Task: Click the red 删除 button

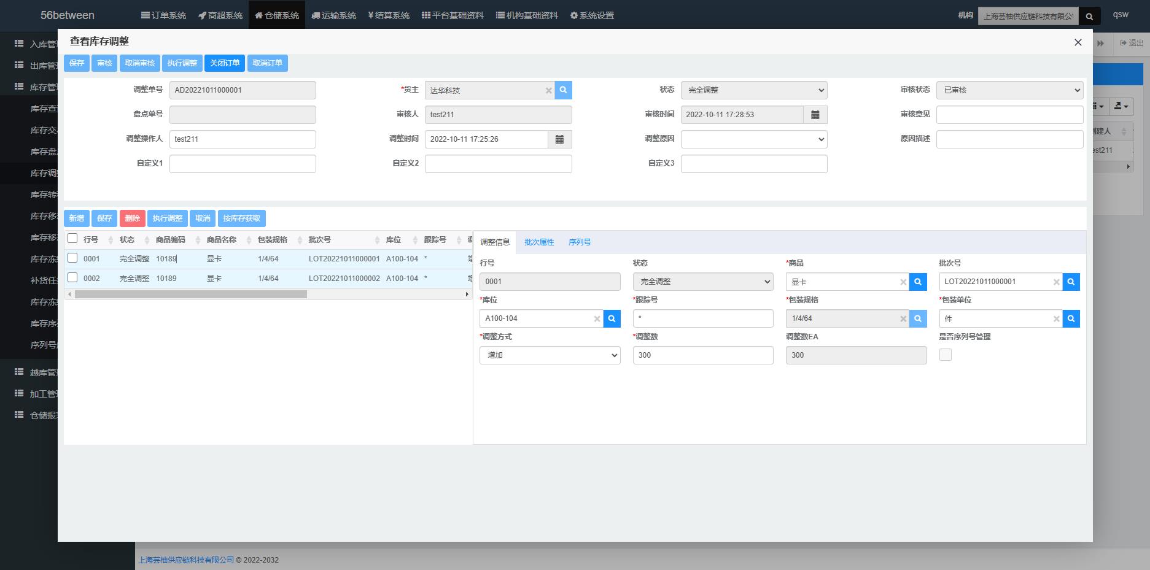Action: [x=133, y=218]
